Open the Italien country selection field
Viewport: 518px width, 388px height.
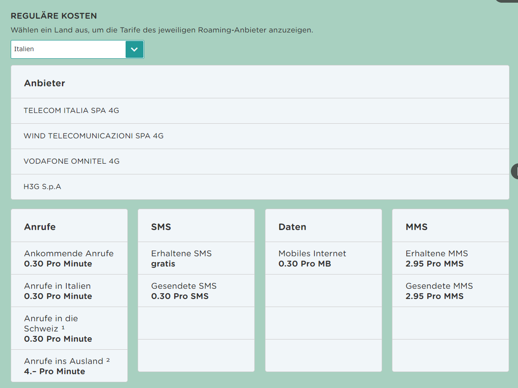[x=69, y=49]
